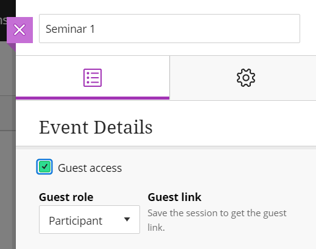Click the Event Details heading

point(96,128)
